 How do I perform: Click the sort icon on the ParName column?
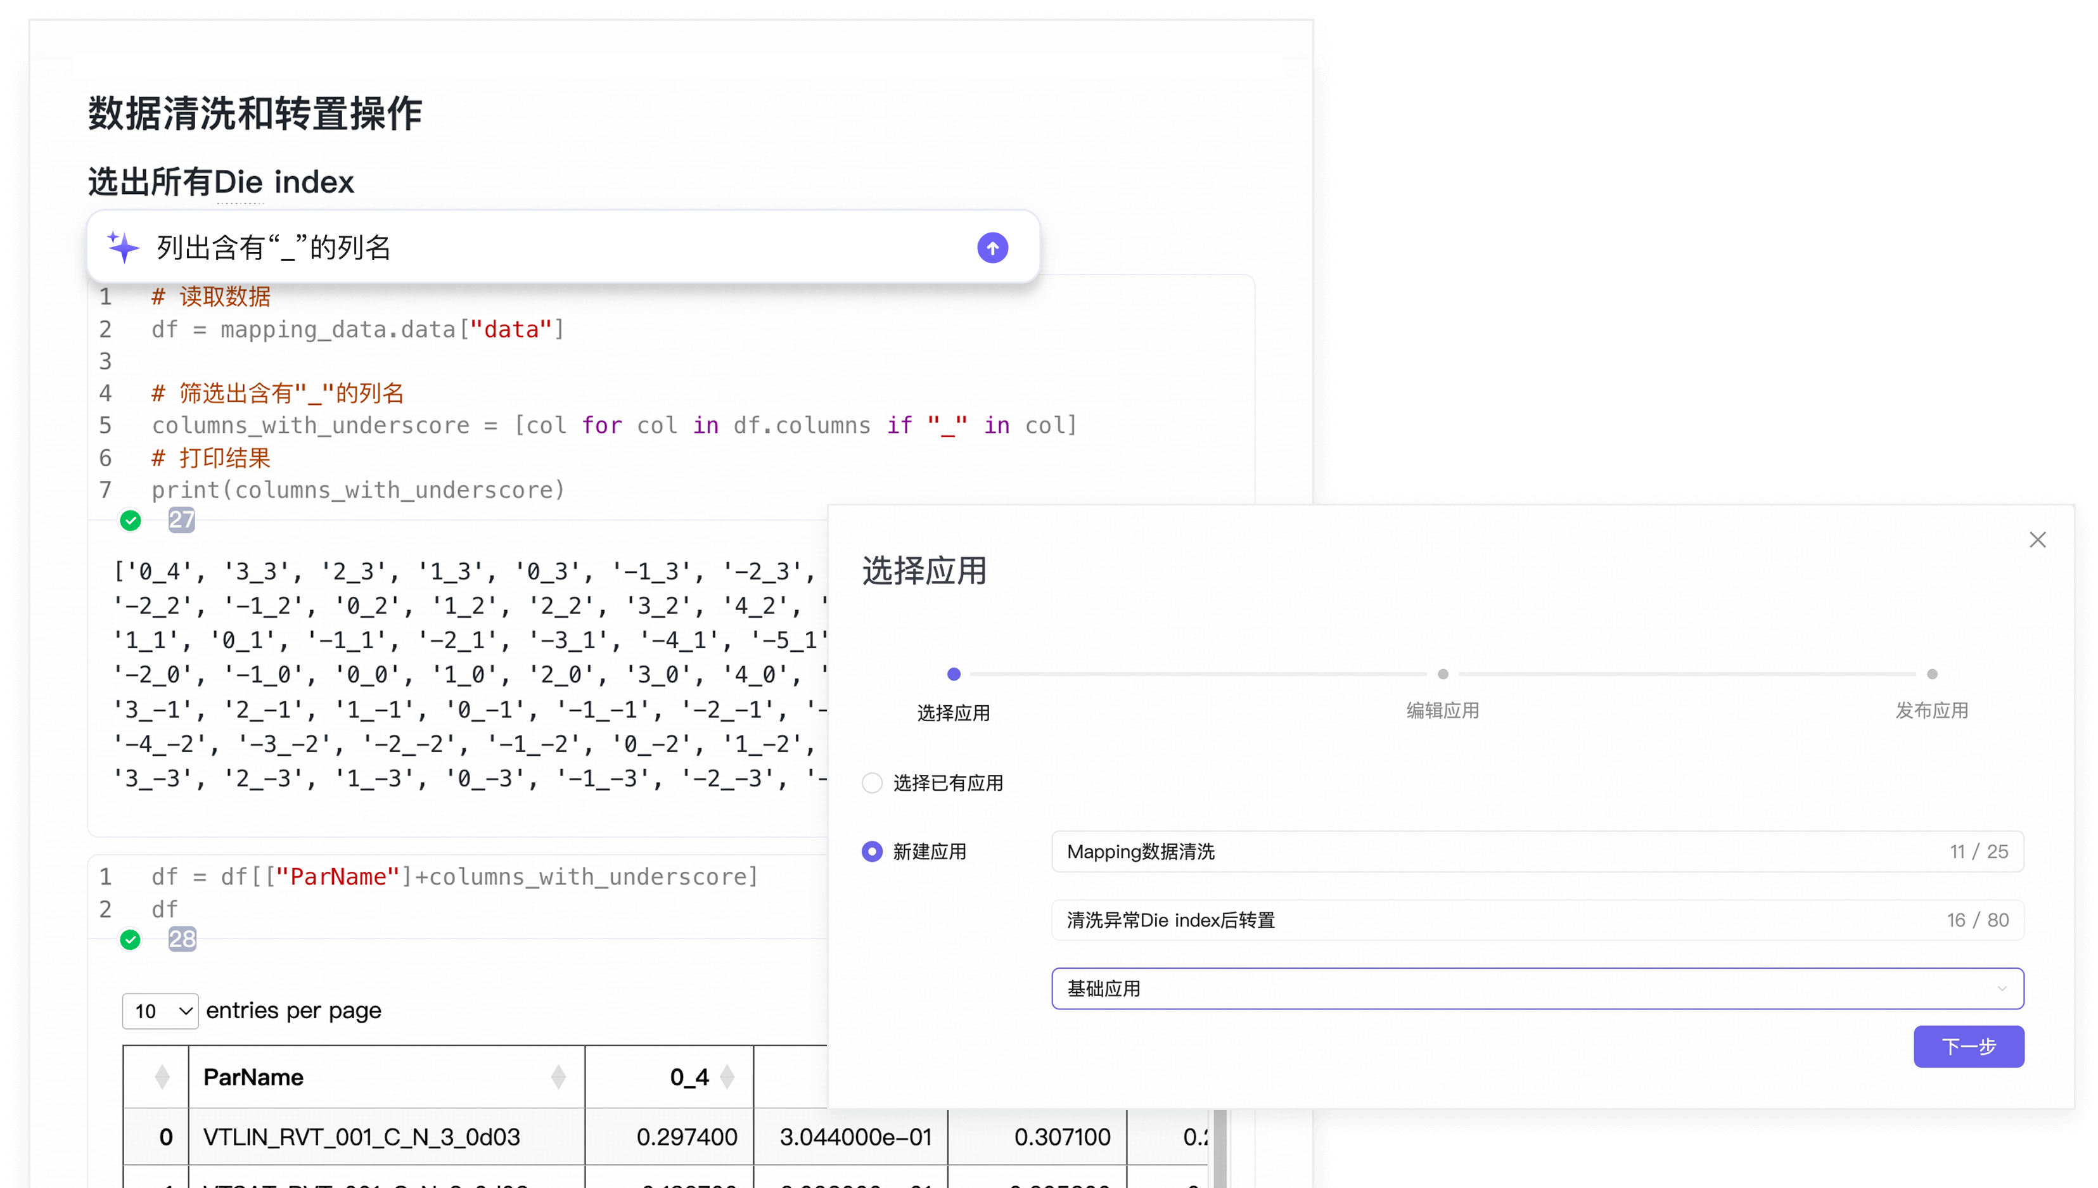(560, 1076)
